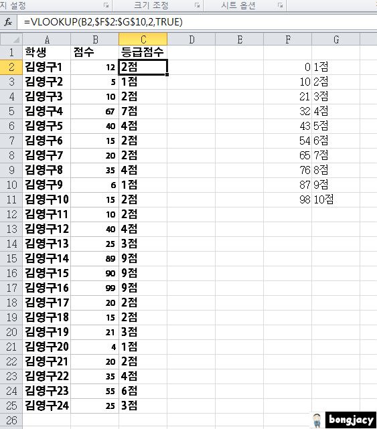Image resolution: width=377 pixels, height=429 pixels.
Task: Click the 학생 header cell
Action: pyautogui.click(x=47, y=52)
